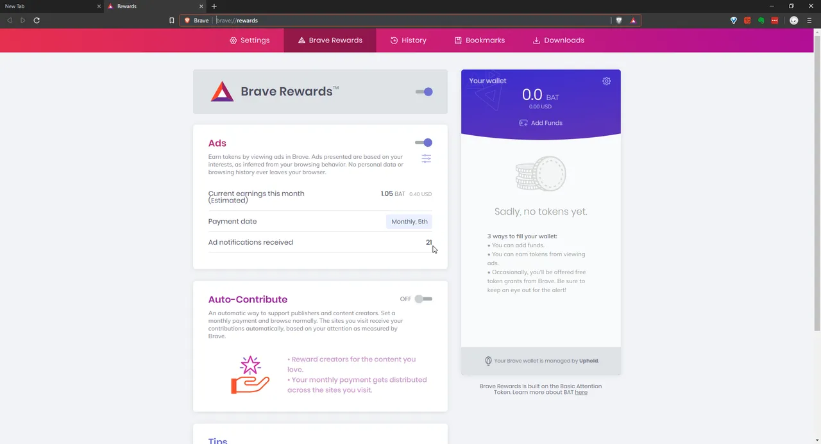Click the Ads section heading

pos(217,144)
